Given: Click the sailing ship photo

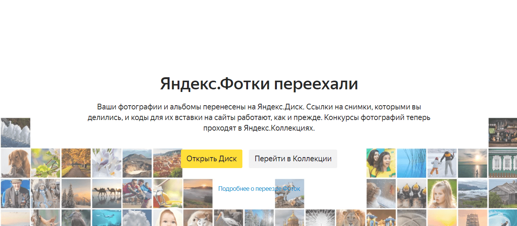Looking at the screenshot, I should pyautogui.click(x=472, y=218).
